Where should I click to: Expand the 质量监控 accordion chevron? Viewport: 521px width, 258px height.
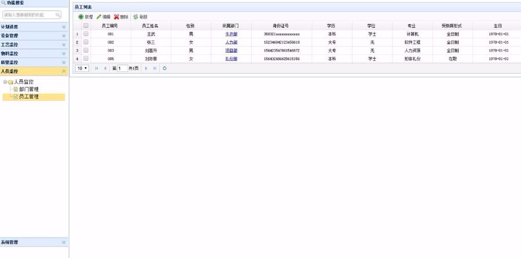tap(64, 62)
